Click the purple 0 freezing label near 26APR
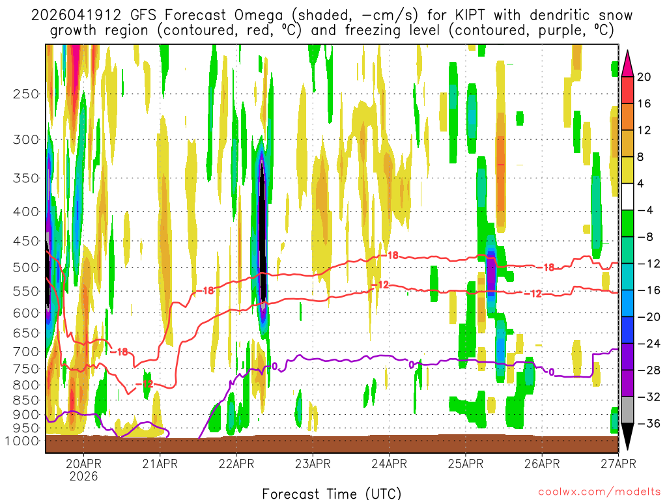667x500 pixels. [552, 372]
